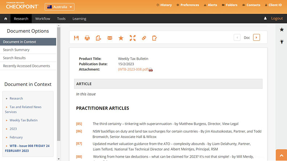Print the document using the printer icon
Screen dimensions: 287x161
pyautogui.click(x=87, y=38)
